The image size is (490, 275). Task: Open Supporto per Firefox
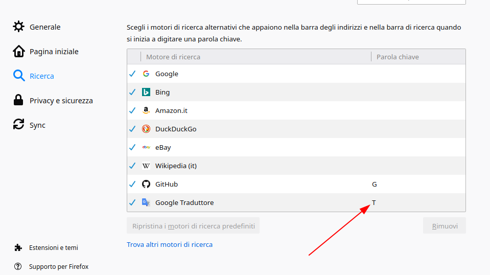click(x=59, y=266)
